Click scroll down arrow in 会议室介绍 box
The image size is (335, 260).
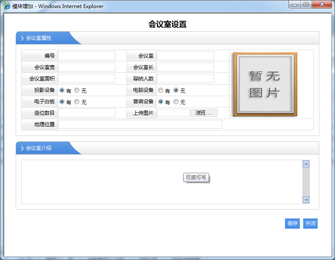coord(306,200)
